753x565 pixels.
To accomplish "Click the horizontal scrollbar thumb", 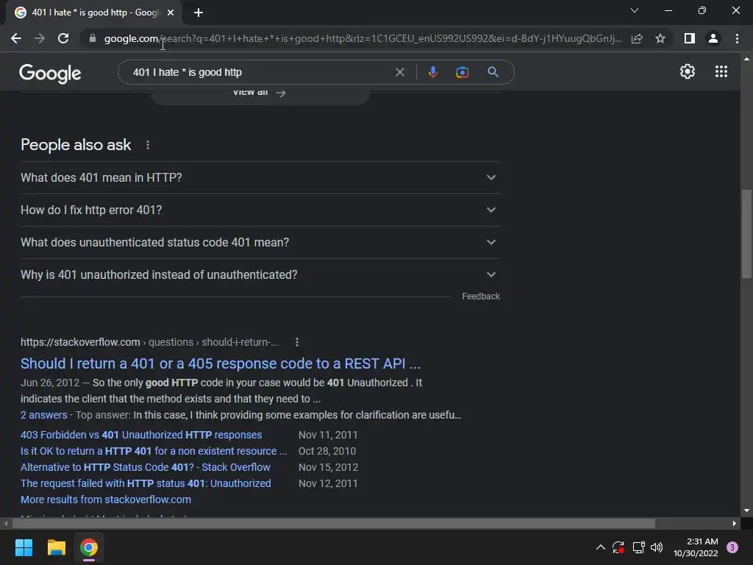I will tap(333, 523).
